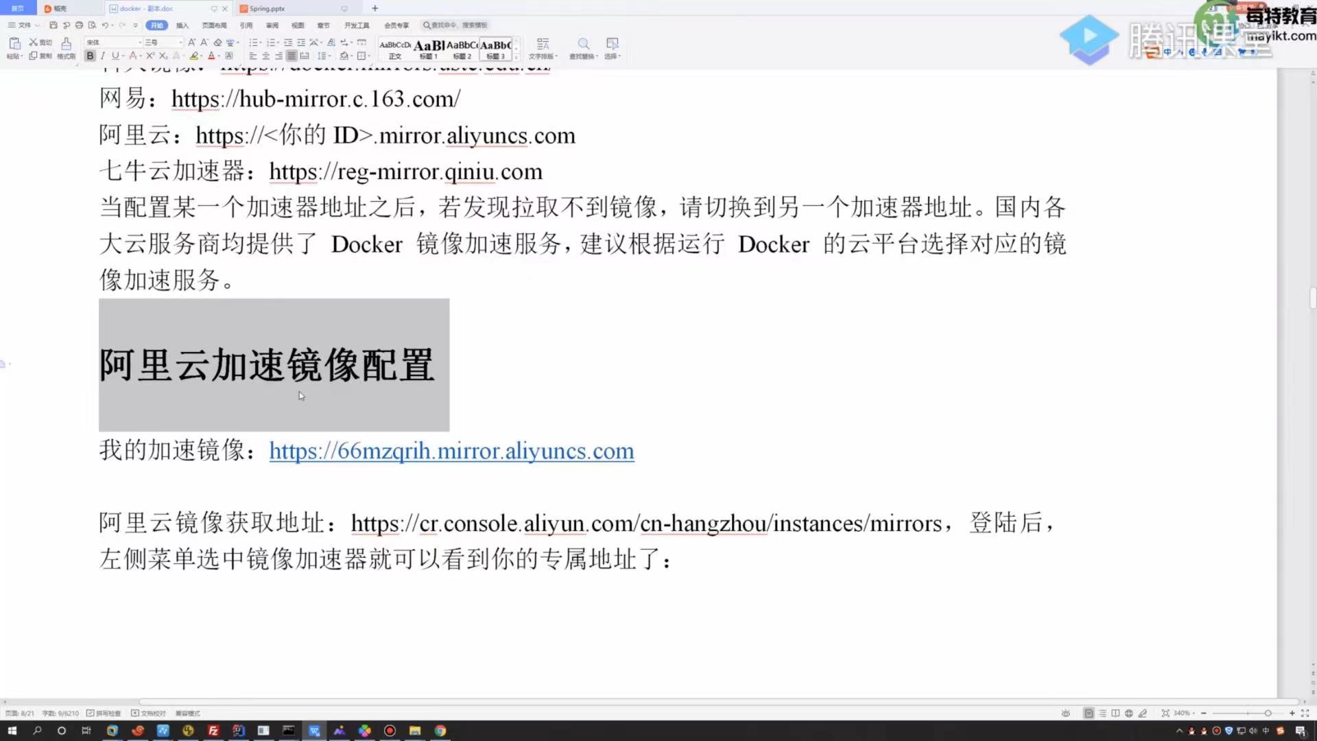Viewport: 1317px width, 741px height.
Task: Click the format painter brush icon
Action: [x=67, y=46]
